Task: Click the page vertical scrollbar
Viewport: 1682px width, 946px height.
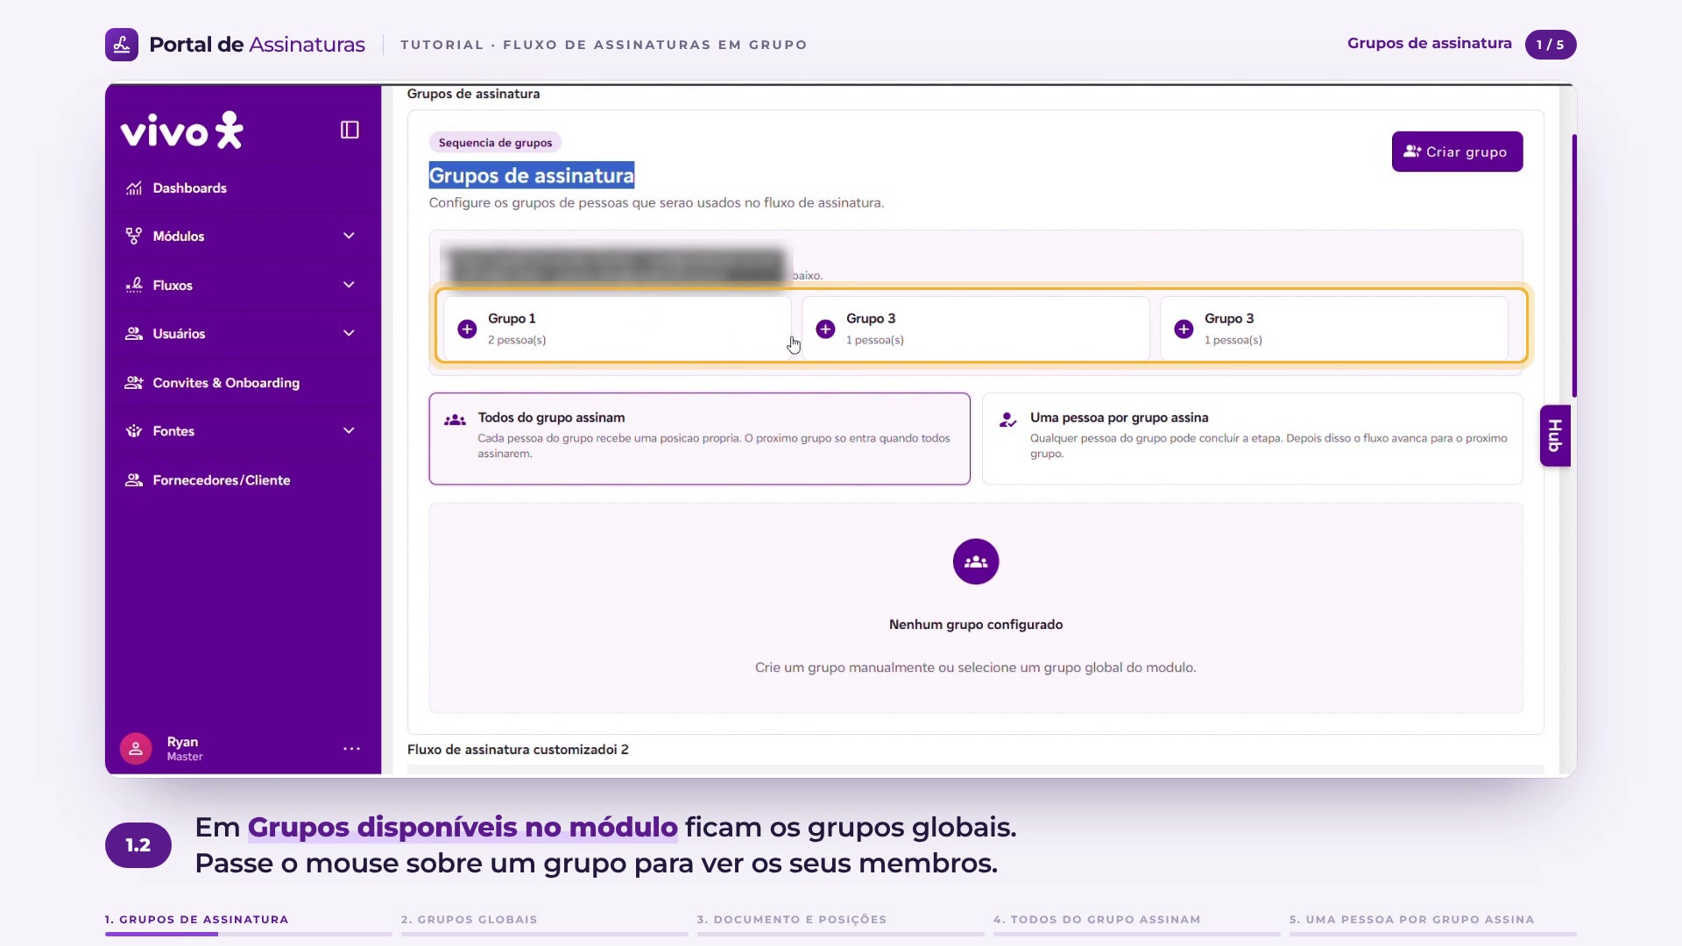Action: click(1574, 265)
